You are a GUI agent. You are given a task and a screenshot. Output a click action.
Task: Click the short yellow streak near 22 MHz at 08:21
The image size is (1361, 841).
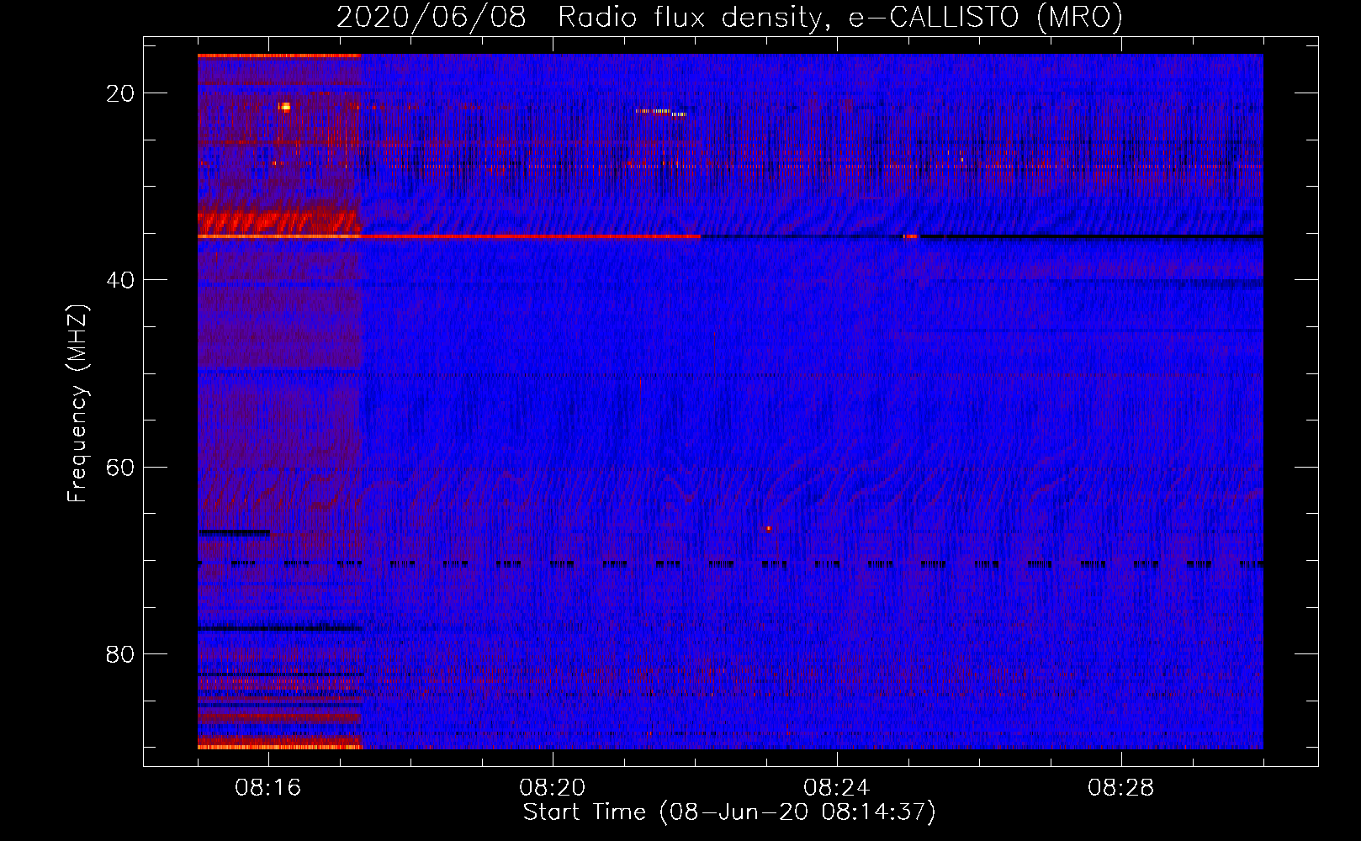(x=661, y=112)
